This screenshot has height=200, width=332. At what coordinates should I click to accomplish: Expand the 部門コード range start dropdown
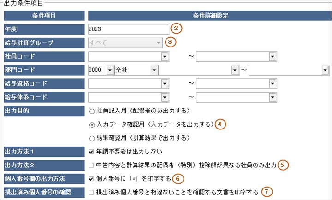[x=234, y=71]
